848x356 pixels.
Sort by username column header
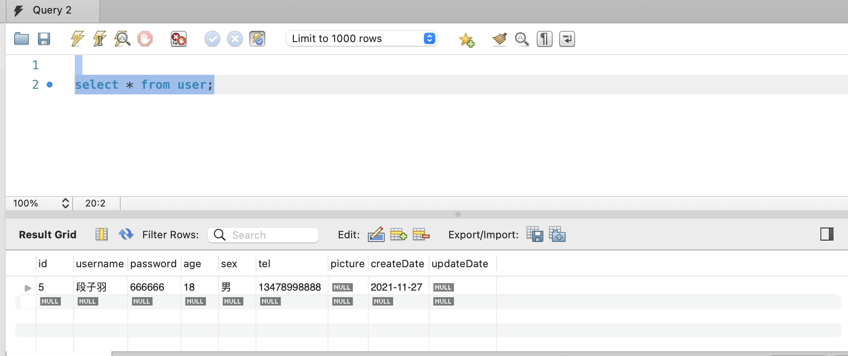[100, 263]
